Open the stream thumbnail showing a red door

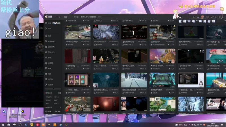(x=106, y=104)
